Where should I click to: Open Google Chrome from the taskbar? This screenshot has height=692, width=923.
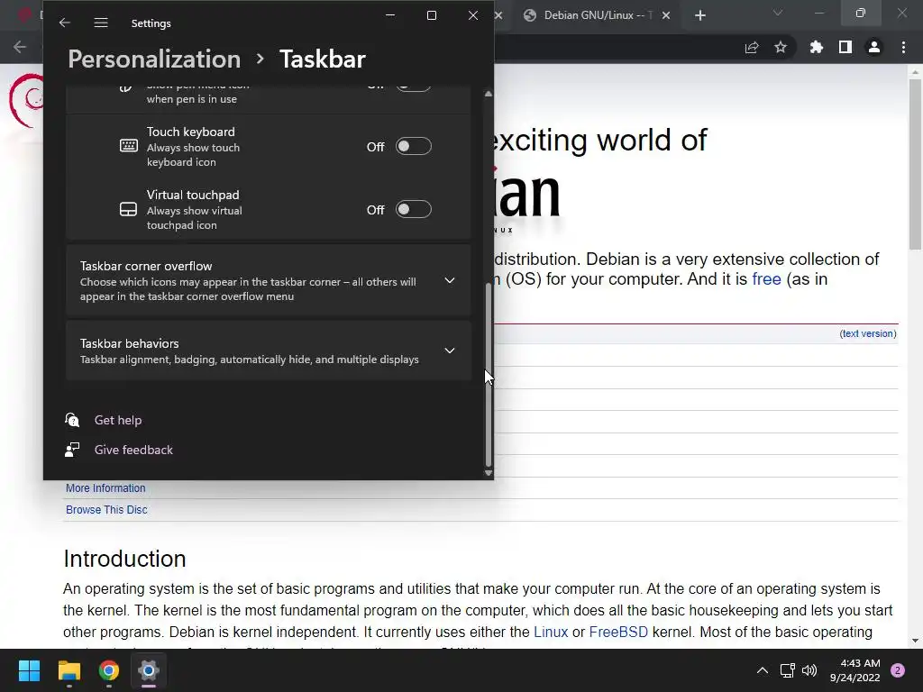coord(109,670)
